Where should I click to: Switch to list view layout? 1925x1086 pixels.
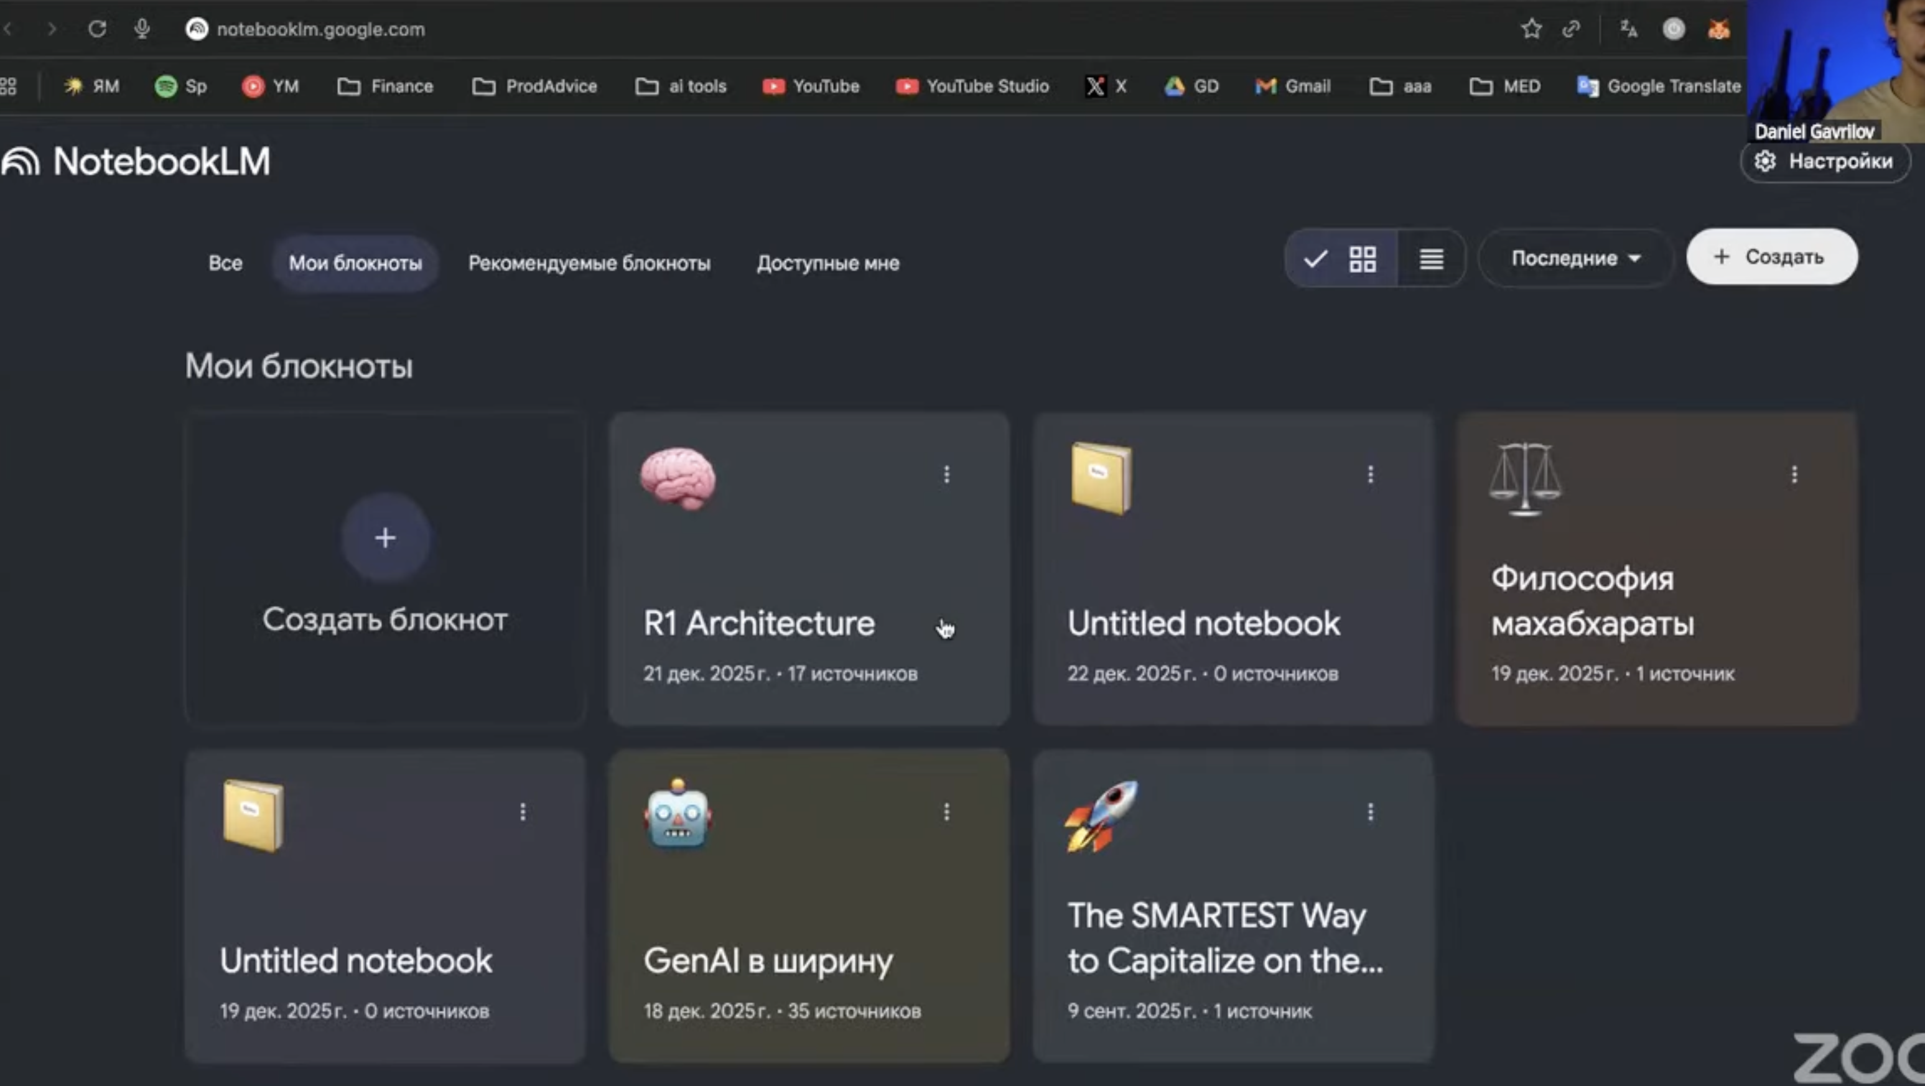(x=1431, y=258)
